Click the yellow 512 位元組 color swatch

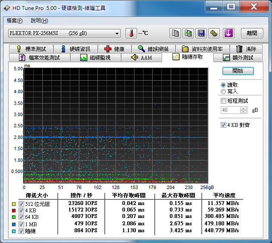(14, 204)
